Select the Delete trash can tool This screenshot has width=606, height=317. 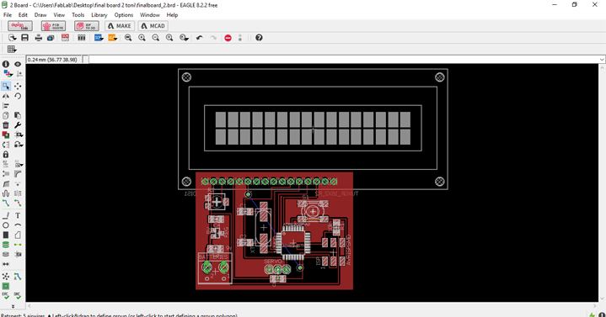tap(6, 125)
